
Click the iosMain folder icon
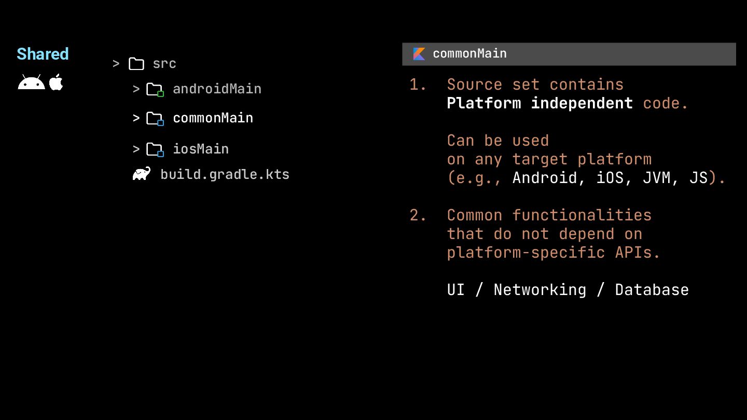click(x=155, y=150)
